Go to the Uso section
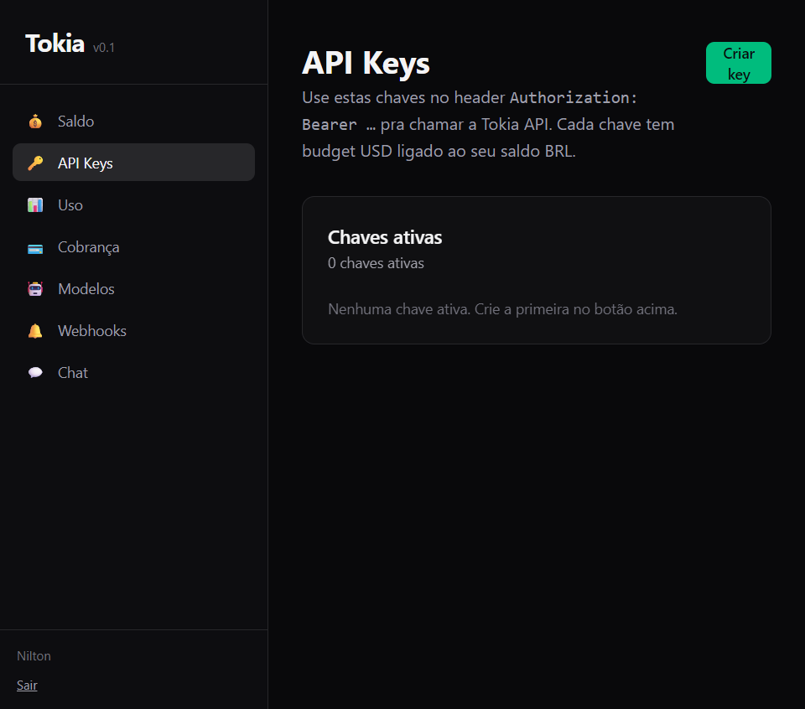This screenshot has width=805, height=709. [x=133, y=204]
